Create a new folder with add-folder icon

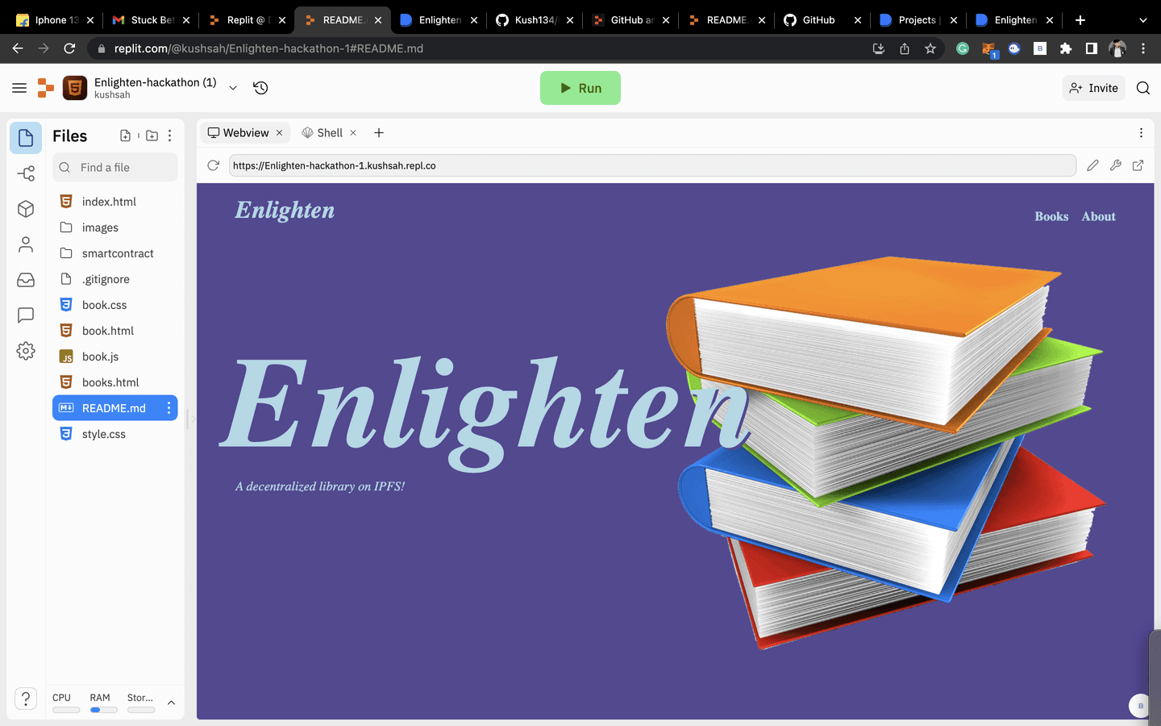point(152,136)
